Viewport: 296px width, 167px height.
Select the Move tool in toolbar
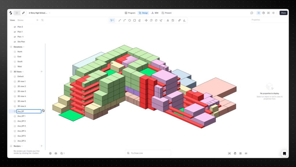(146, 20)
